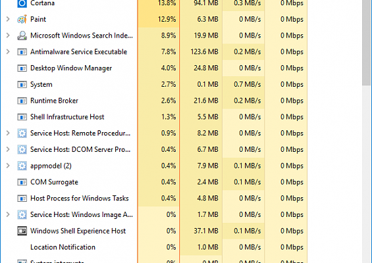Expand Service Host: DCOM Server group
The image size is (372, 263).
point(8,149)
